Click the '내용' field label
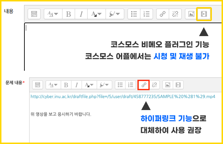Image resolution: width=223 pixels, height=144 pixels. [9, 11]
